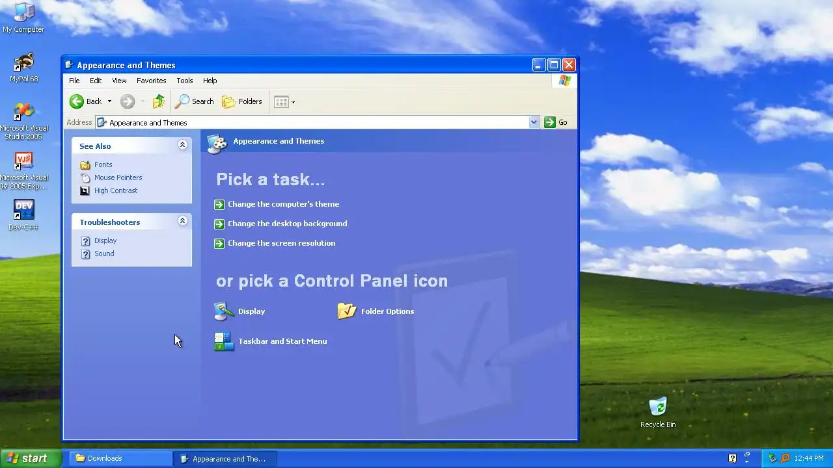This screenshot has width=833, height=468.
Task: Click the Fonts folder icon
Action: (85, 164)
